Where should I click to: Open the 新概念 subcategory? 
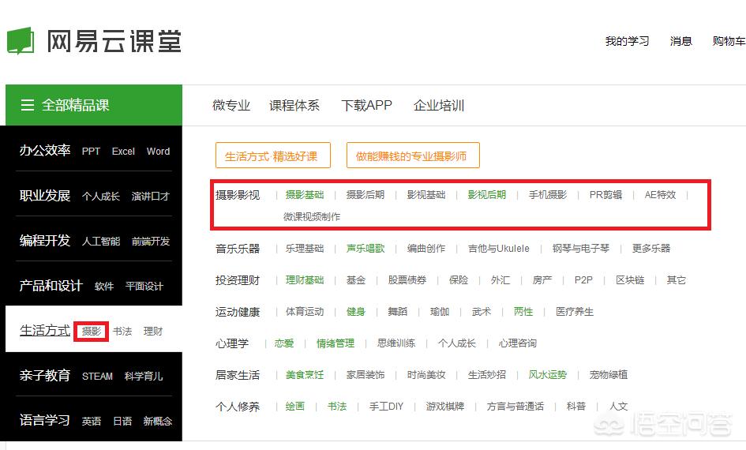tap(157, 421)
